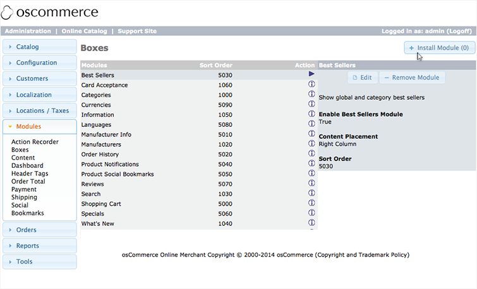Image resolution: width=477 pixels, height=289 pixels.
Task: Expand the Locations / Taxes section
Action: click(40, 110)
